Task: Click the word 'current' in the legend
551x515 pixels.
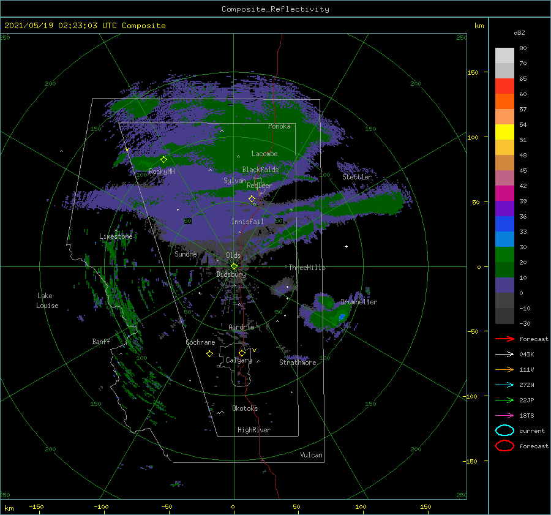Action: click(x=532, y=430)
